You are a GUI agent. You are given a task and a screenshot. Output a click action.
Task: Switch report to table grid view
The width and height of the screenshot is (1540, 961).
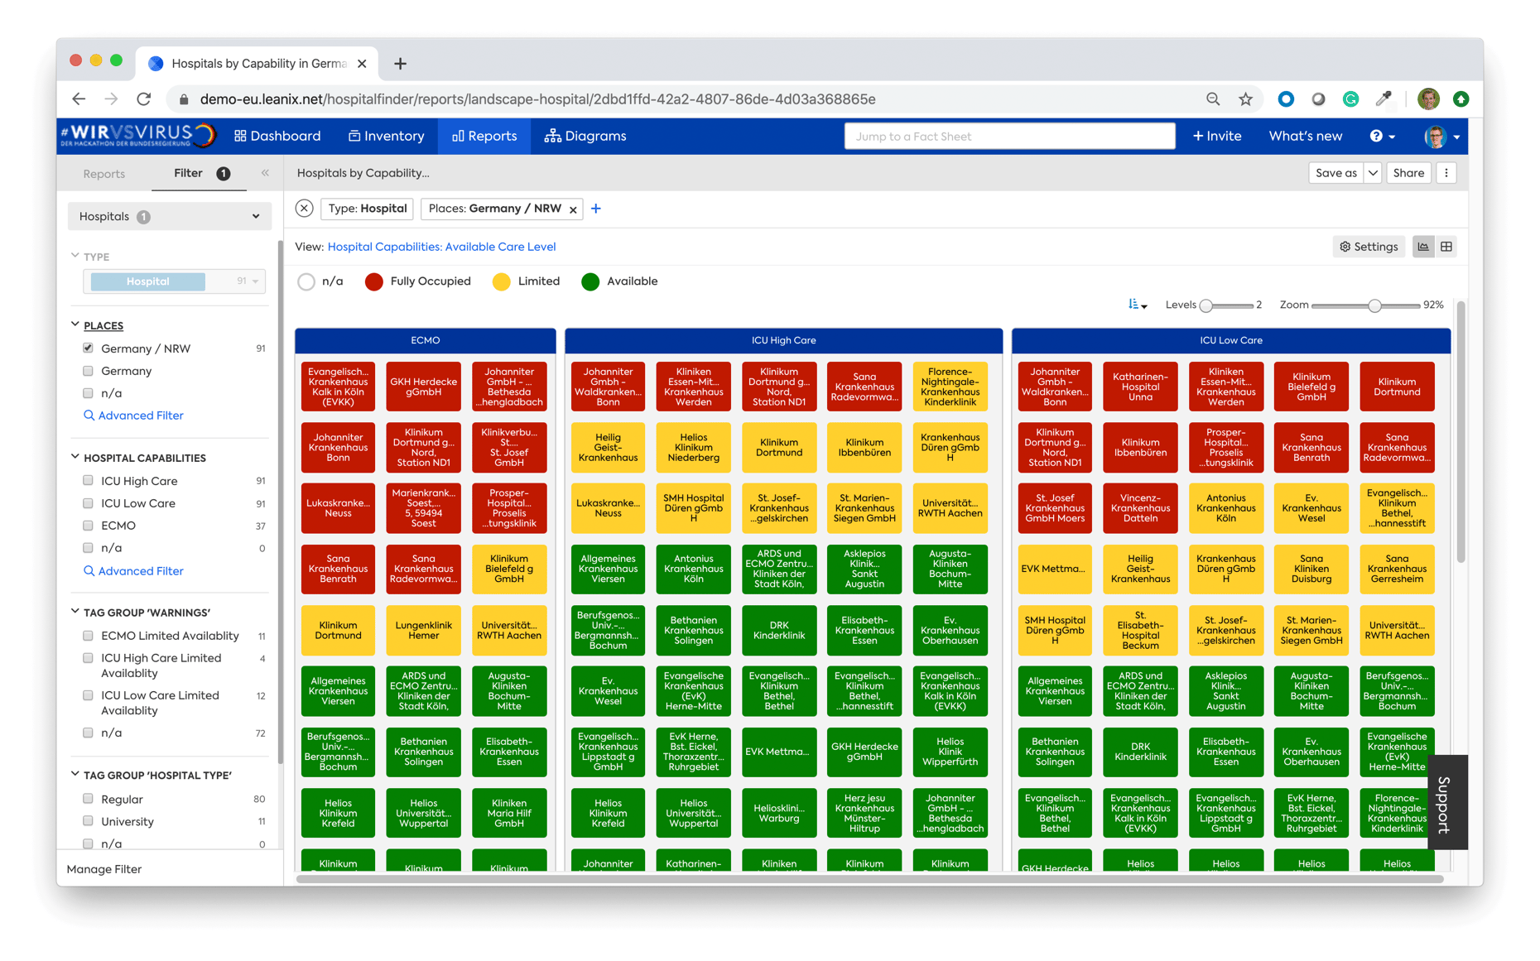[1446, 246]
